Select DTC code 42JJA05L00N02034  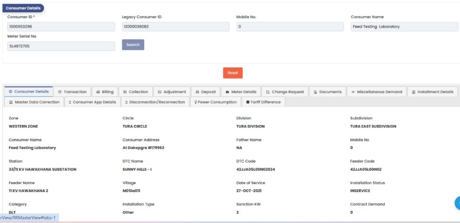coord(256,169)
